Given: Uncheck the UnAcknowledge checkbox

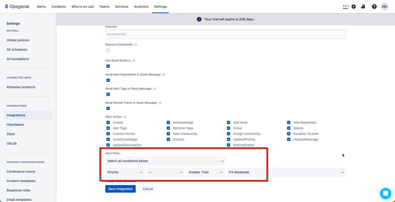Looking at the screenshot, I should point(108,139).
